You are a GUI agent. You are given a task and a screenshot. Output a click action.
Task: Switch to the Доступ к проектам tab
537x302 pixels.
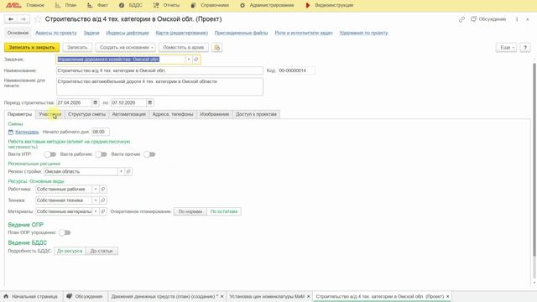256,114
